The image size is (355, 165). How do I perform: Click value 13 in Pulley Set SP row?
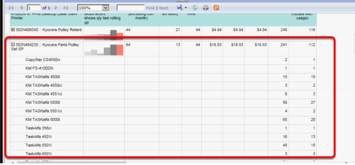click(x=178, y=45)
